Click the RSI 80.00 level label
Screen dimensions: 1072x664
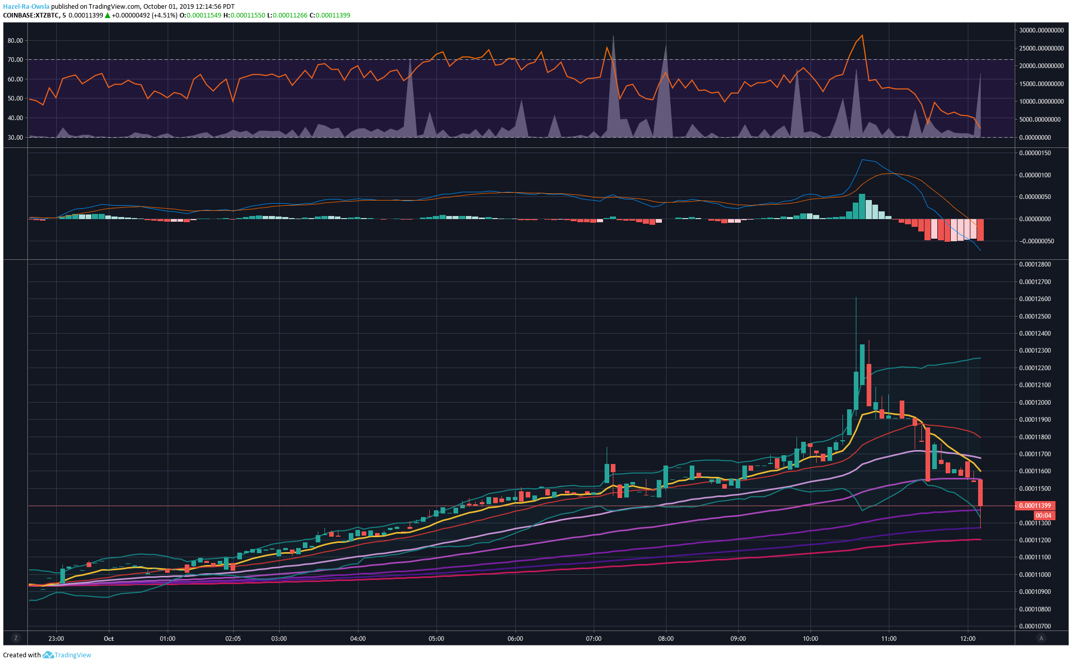(15, 41)
